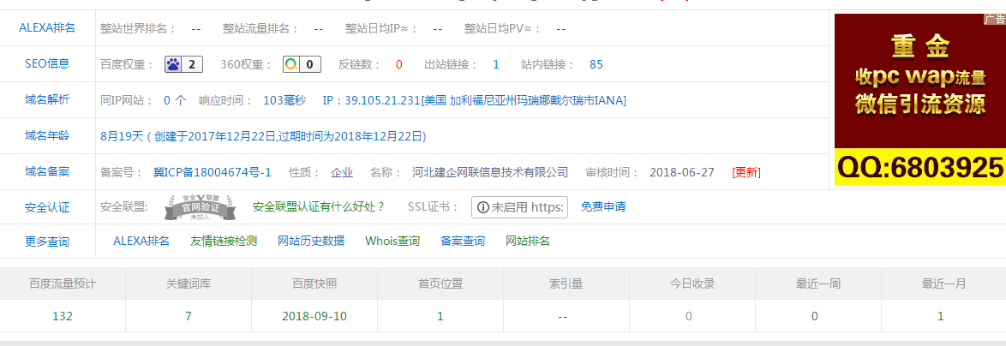This screenshot has height=346, width=1006.
Task: Open the 免费申请 SSL link
Action: click(603, 207)
